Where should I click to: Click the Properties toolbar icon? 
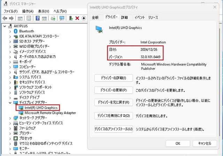point(29,18)
